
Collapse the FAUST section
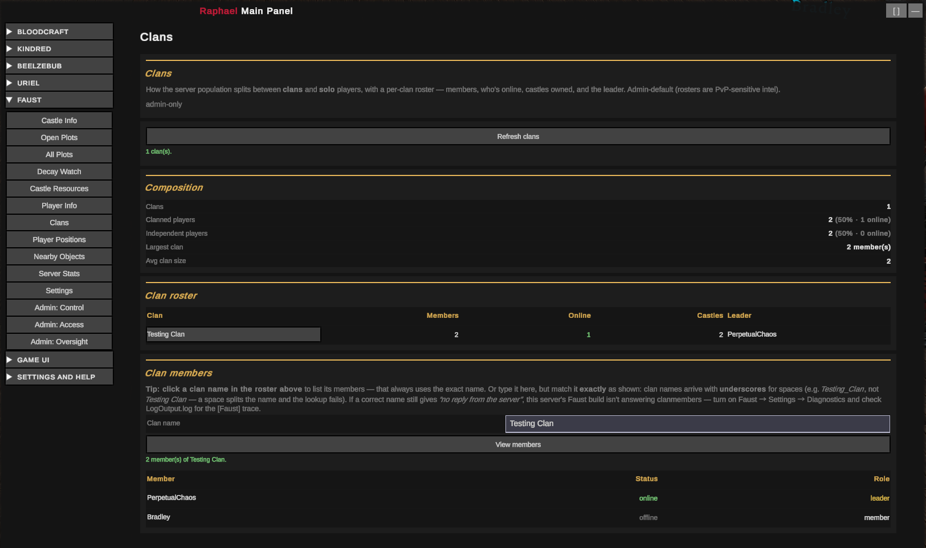click(x=59, y=100)
